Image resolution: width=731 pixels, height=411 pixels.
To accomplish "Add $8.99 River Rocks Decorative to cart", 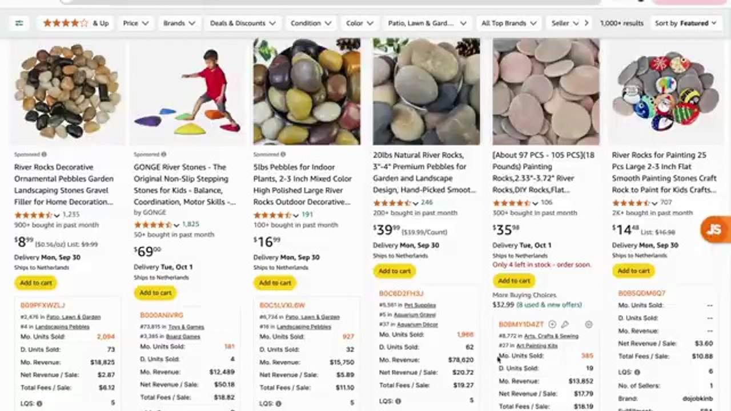I will click(35, 283).
